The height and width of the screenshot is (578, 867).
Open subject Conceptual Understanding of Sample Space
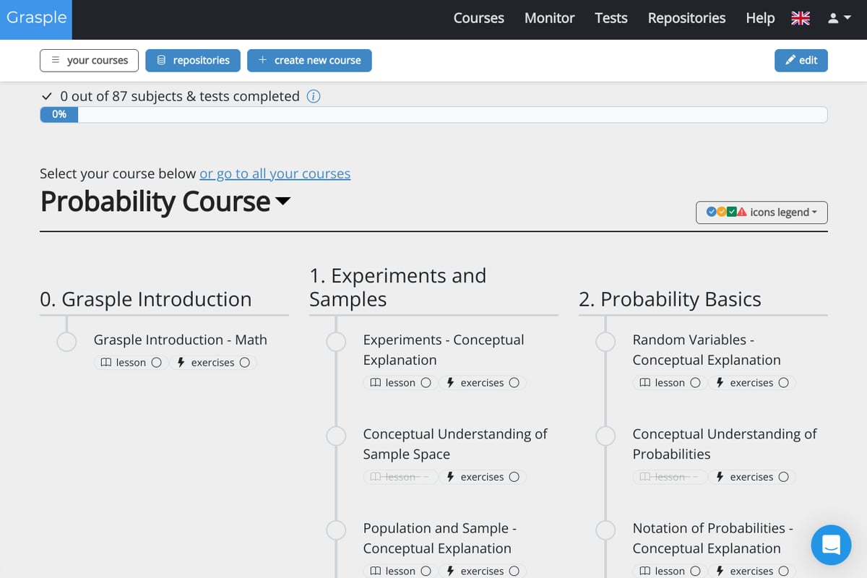tap(455, 444)
